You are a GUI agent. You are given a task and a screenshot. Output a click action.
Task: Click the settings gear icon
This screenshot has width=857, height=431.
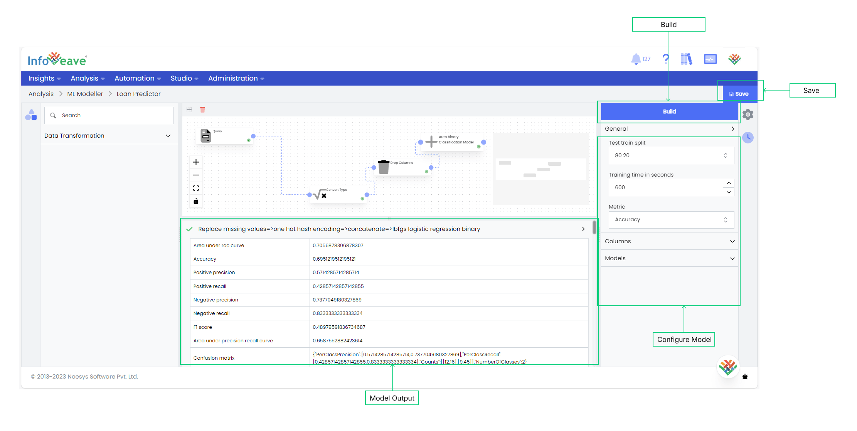746,114
